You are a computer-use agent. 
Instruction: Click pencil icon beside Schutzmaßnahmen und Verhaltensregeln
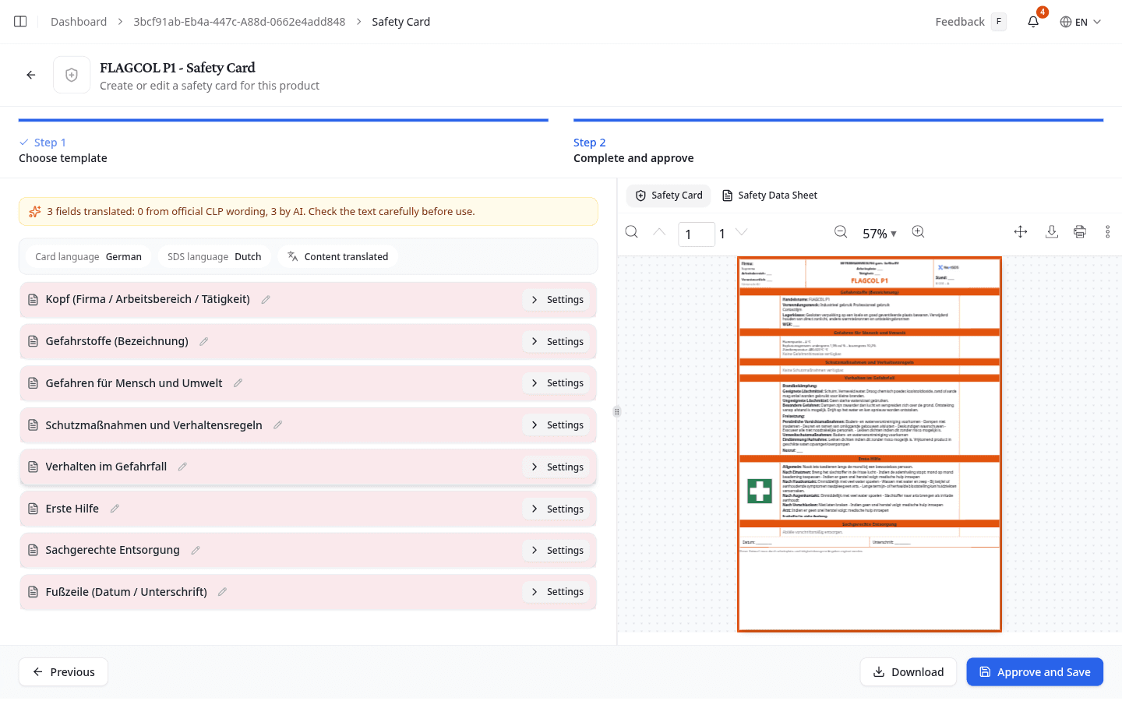[x=278, y=425]
